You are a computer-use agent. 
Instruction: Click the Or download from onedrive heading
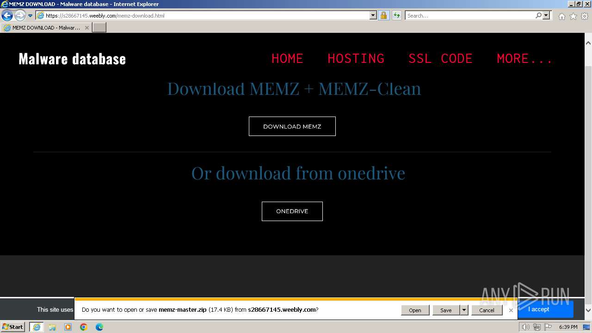(298, 173)
